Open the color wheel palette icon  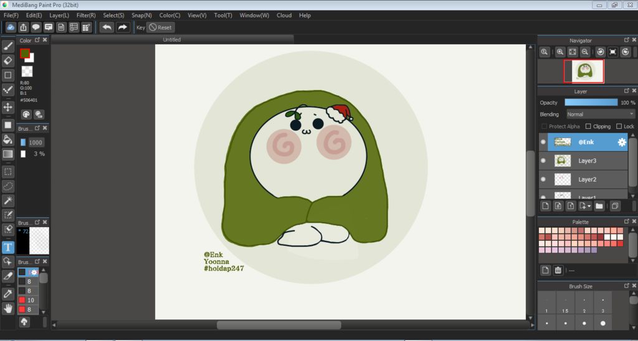point(26,114)
